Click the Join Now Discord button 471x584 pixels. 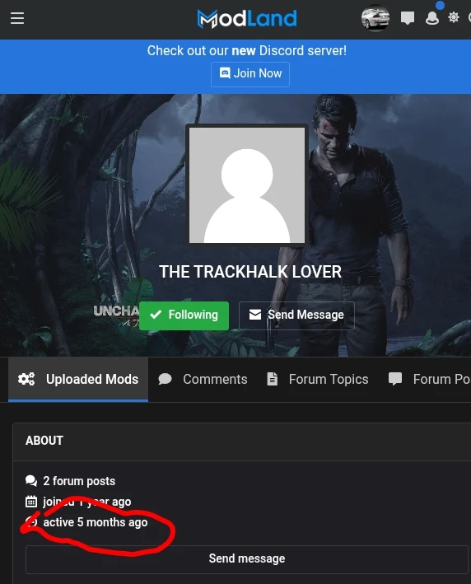tap(250, 74)
